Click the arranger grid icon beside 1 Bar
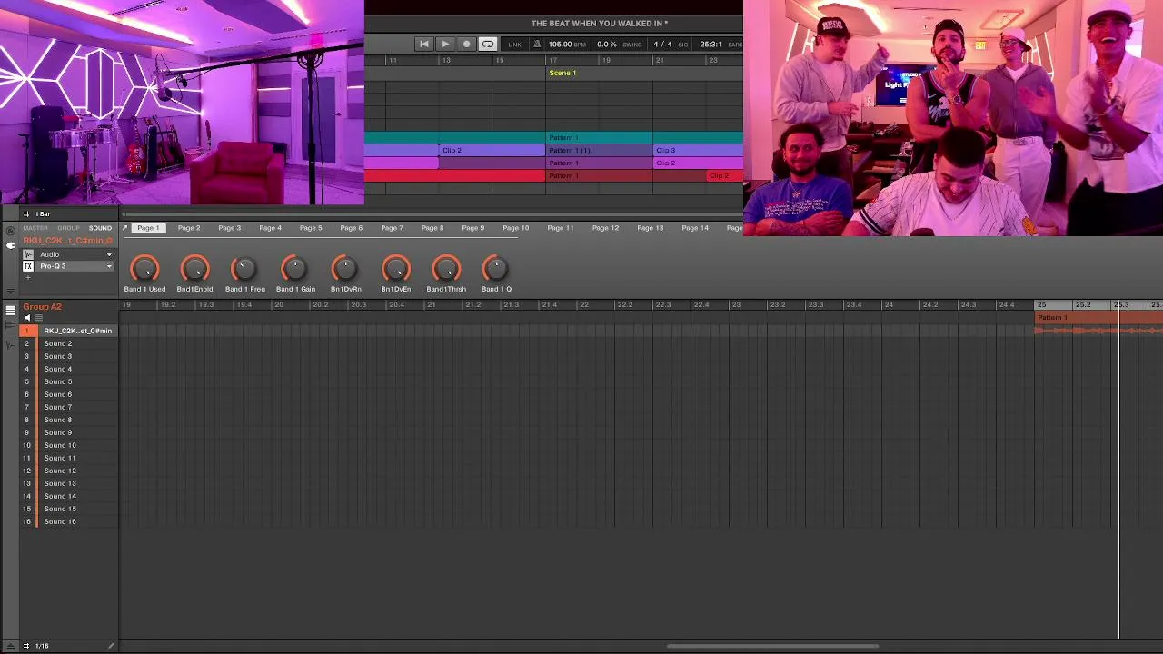Viewport: 1163px width, 654px height. pos(26,214)
